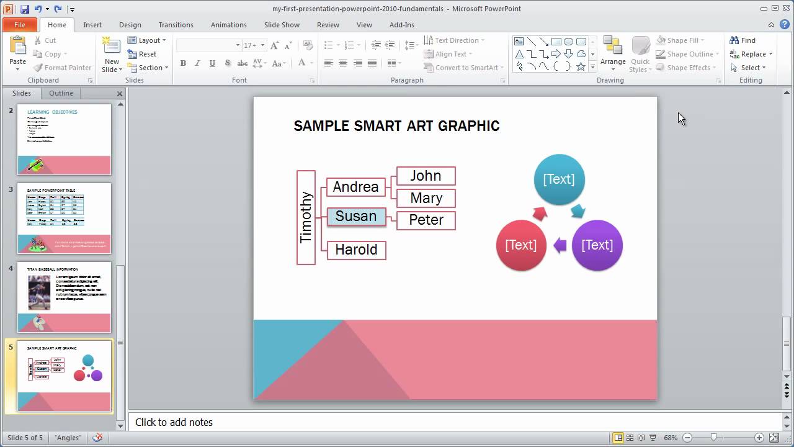Select slide 4 thumbnail
The width and height of the screenshot is (794, 447).
(x=65, y=297)
